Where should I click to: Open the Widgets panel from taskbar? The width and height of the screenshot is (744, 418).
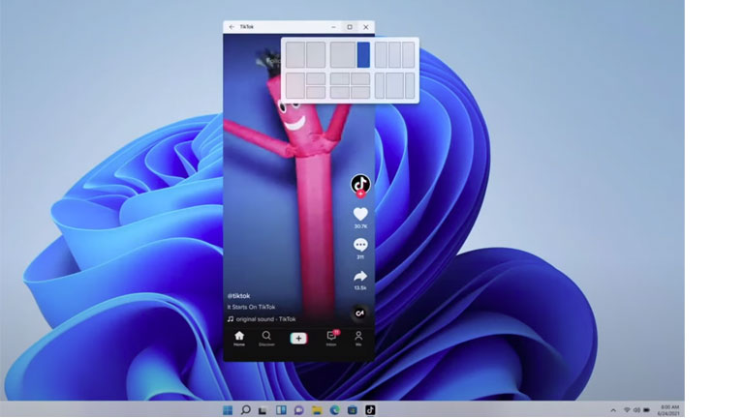click(x=281, y=410)
